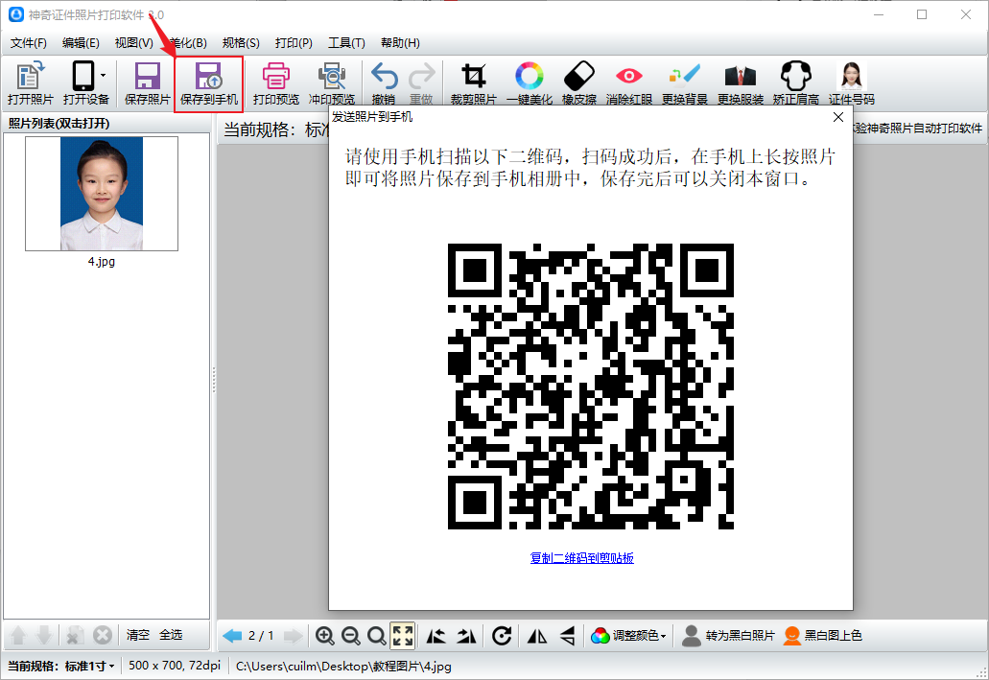Expand the 打开设备 dropdown arrow

(104, 76)
